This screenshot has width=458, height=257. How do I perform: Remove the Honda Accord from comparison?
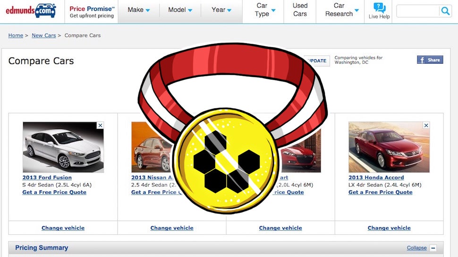pos(426,126)
